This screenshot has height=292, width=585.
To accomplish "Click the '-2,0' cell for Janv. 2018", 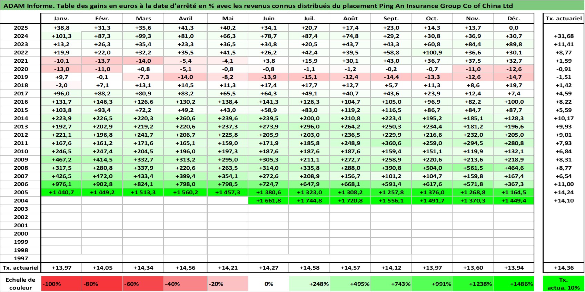I will coord(61,85).
